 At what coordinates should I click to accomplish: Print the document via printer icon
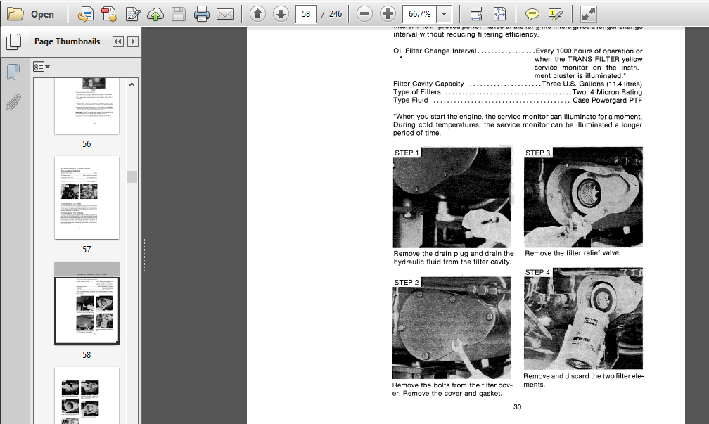(x=202, y=15)
